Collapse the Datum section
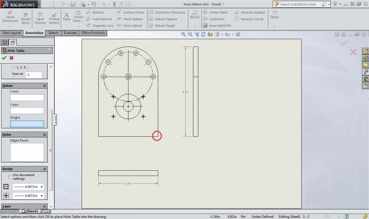 coord(44,86)
